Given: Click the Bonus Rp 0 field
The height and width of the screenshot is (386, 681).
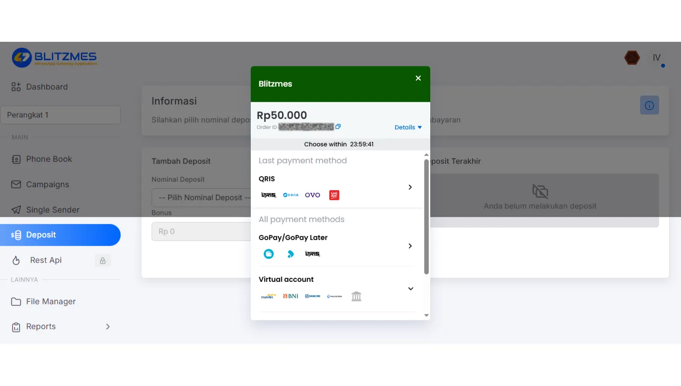Looking at the screenshot, I should click(x=201, y=232).
